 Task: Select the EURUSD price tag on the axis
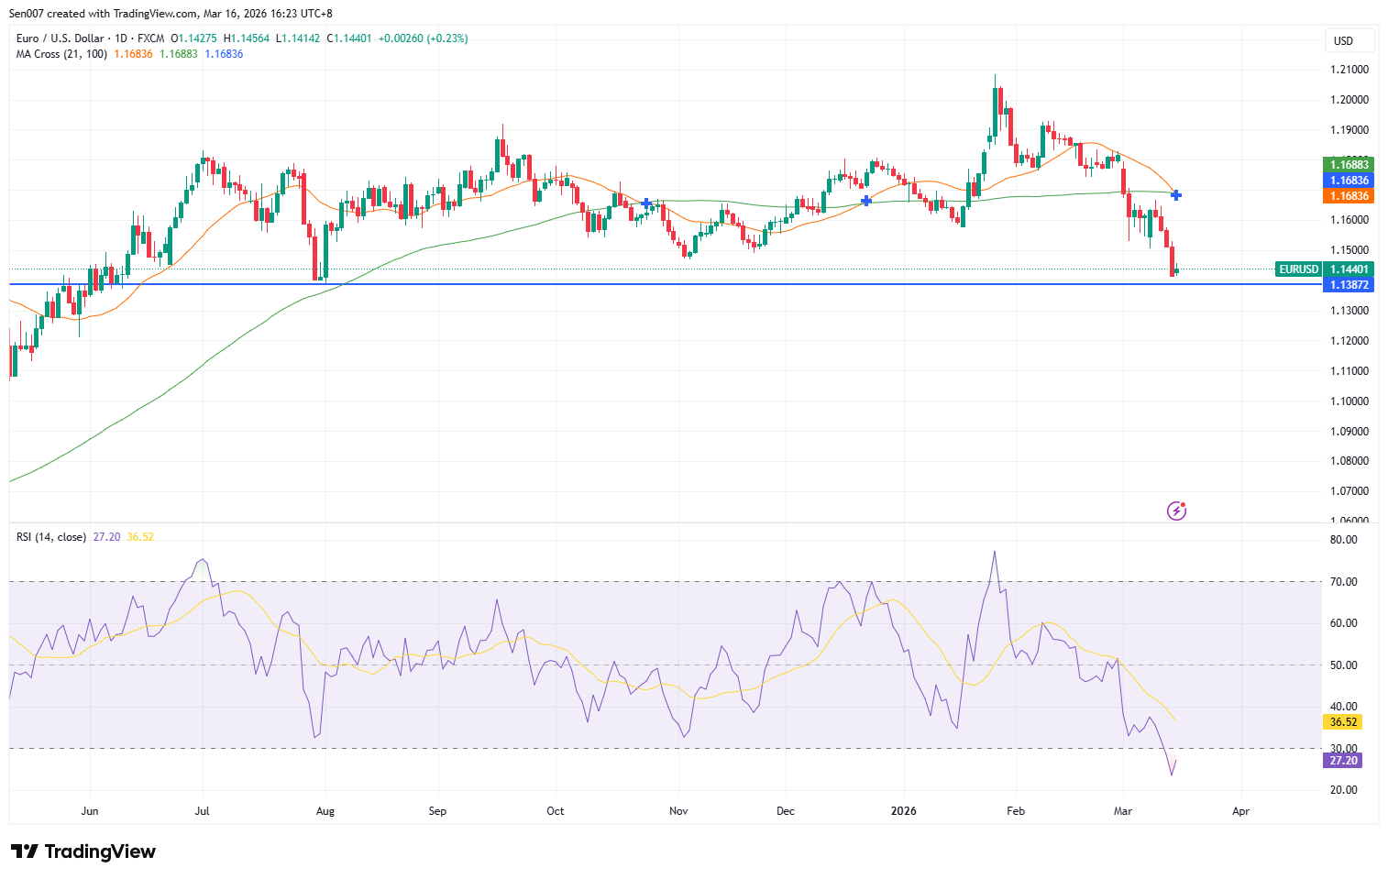click(1297, 269)
